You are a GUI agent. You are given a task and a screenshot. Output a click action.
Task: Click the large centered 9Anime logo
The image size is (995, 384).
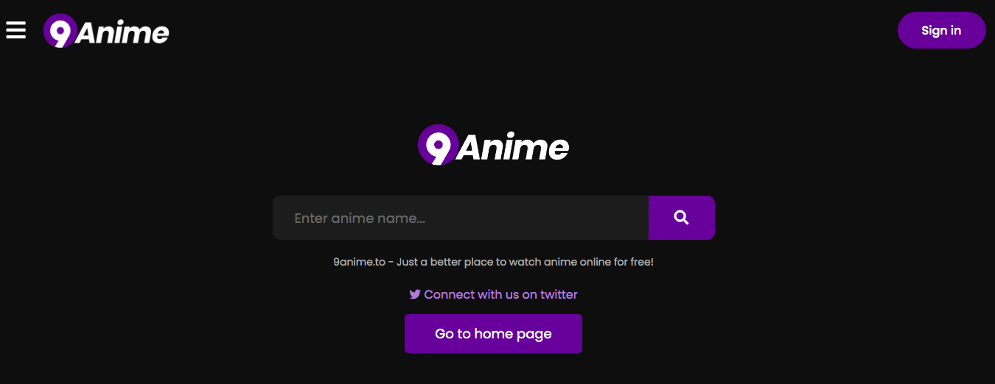coord(493,145)
